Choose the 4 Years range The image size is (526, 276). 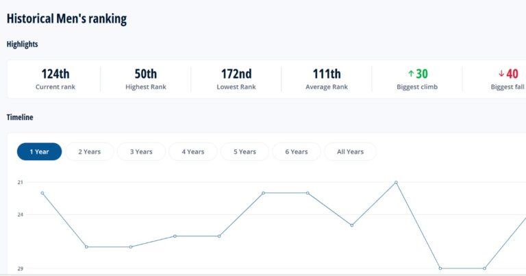click(192, 151)
